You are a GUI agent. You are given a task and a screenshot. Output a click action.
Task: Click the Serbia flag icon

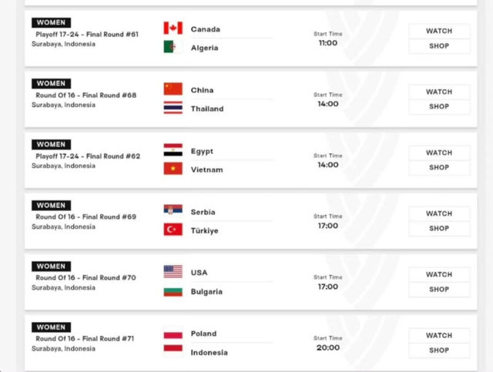click(x=173, y=209)
